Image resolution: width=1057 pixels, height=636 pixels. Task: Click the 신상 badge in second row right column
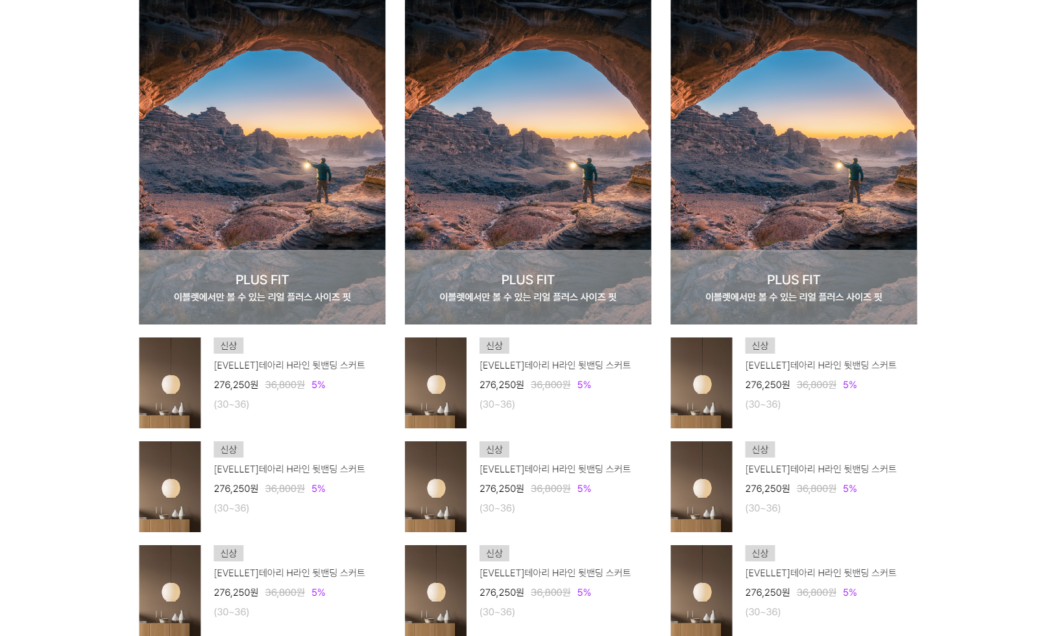760,450
